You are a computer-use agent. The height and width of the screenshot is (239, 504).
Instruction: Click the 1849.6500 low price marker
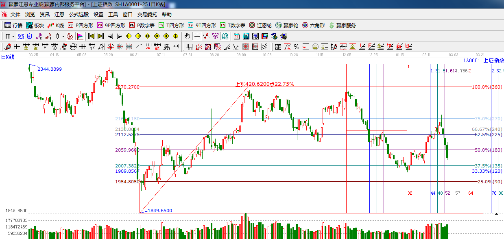159,211
